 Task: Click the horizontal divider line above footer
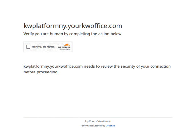[98, 117]
